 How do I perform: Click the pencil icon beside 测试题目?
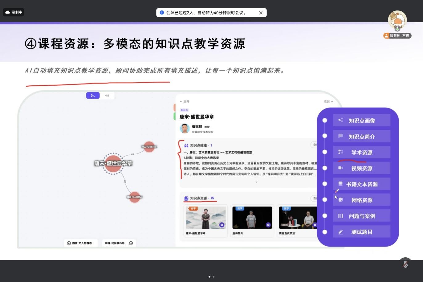click(340, 232)
